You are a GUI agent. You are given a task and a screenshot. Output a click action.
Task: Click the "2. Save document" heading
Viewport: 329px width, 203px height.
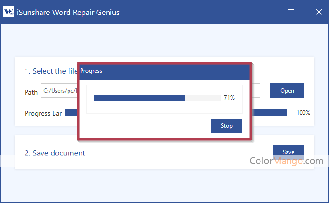(x=55, y=153)
